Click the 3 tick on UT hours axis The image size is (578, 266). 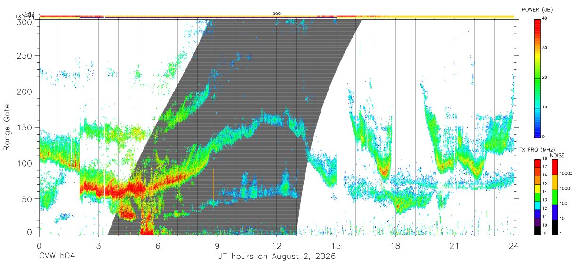pos(98,246)
